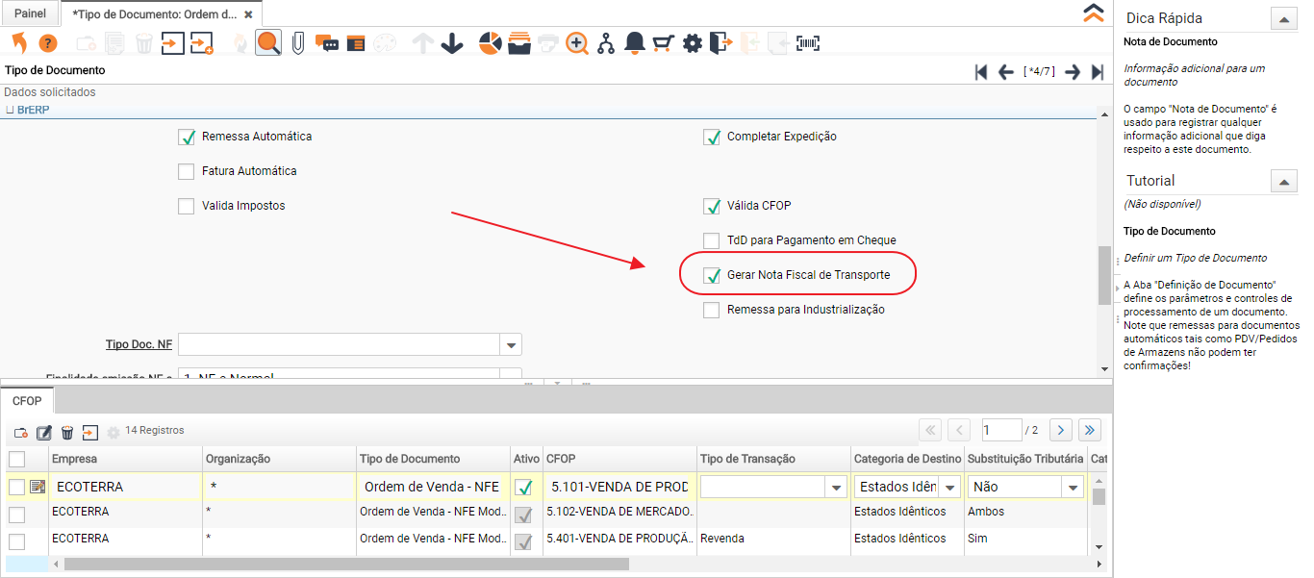
Task: Tick the Remessa para Industrialização checkbox
Action: click(x=712, y=311)
